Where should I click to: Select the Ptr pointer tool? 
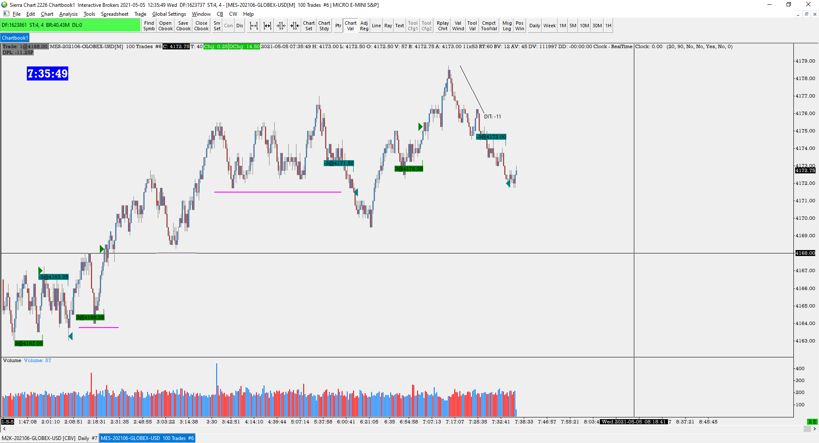point(338,26)
